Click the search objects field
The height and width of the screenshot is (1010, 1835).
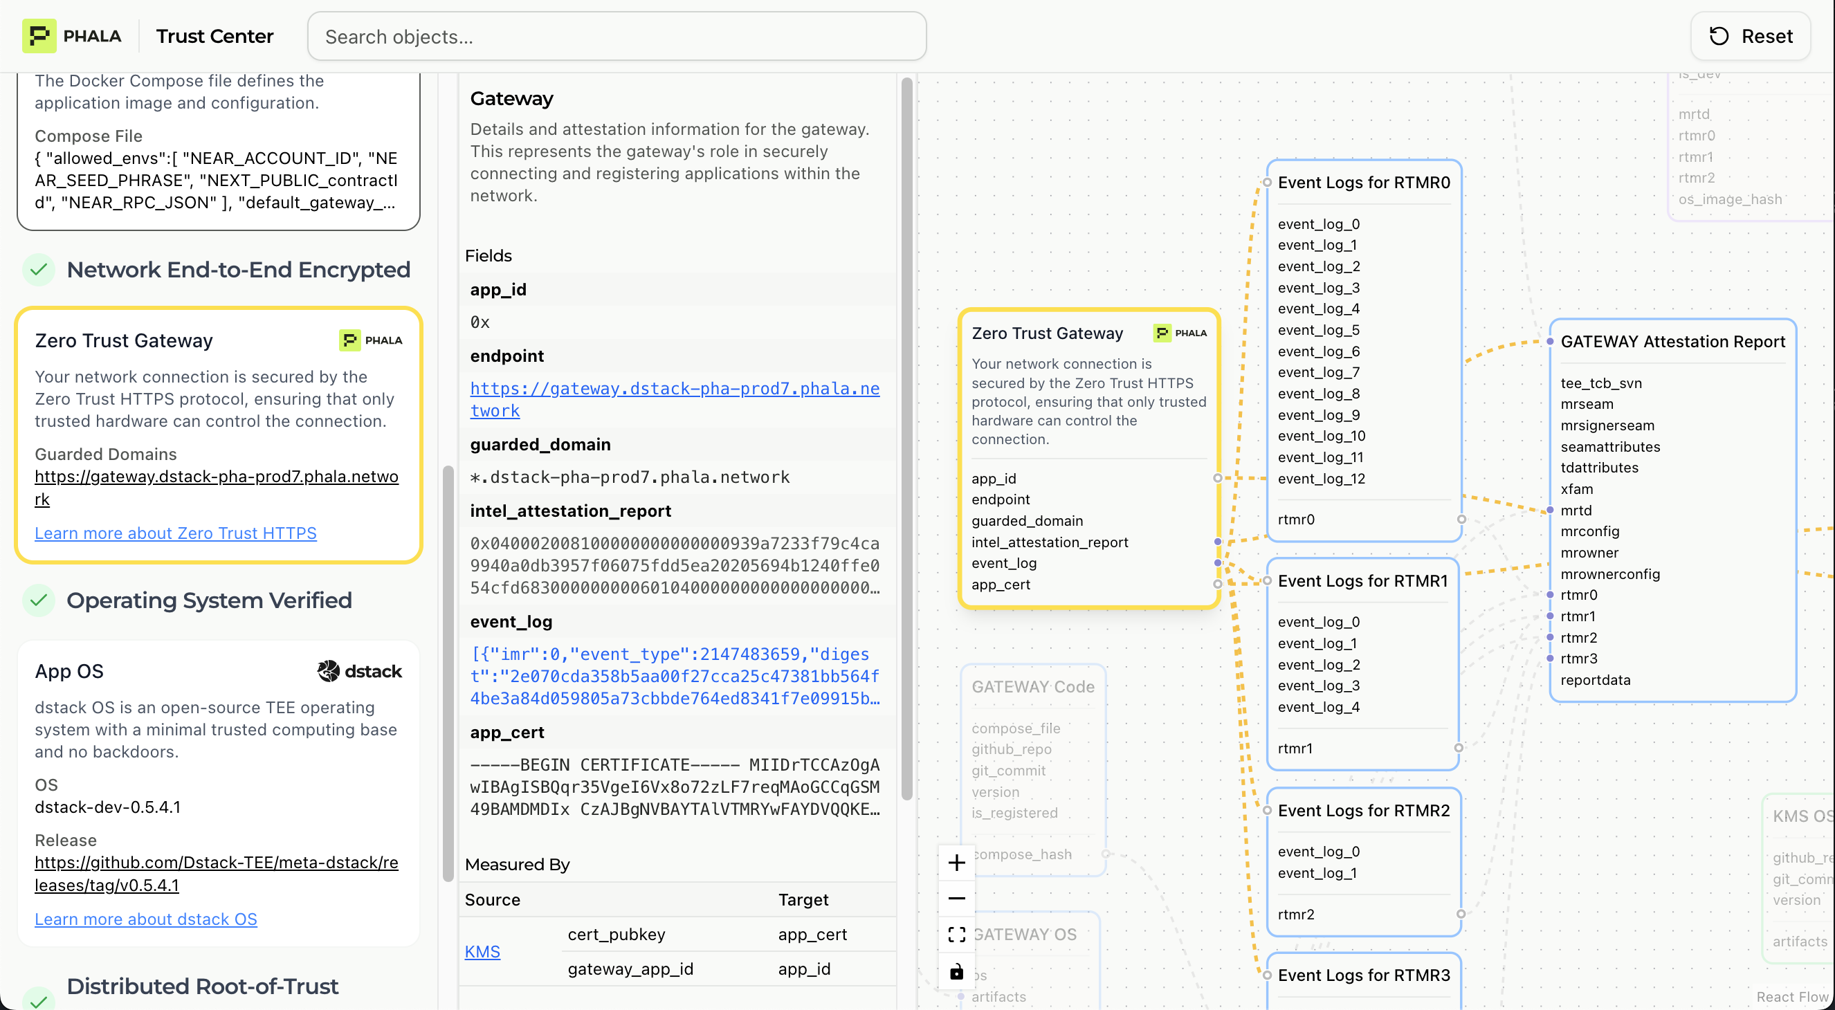pos(617,37)
